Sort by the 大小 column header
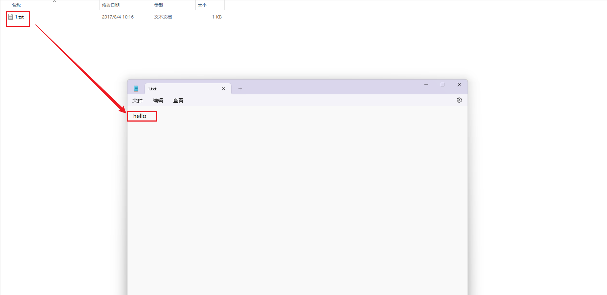The image size is (607, 295). coord(202,5)
